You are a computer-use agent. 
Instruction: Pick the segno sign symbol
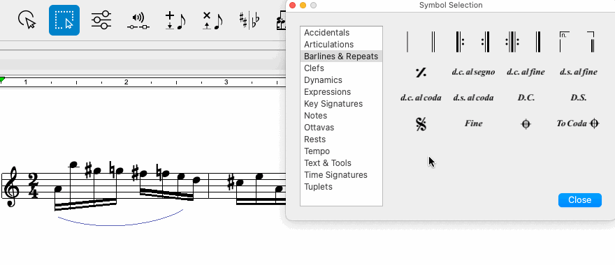[x=421, y=124]
